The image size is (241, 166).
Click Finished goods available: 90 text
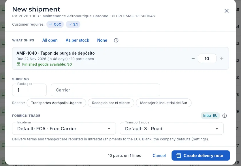tap(47, 64)
